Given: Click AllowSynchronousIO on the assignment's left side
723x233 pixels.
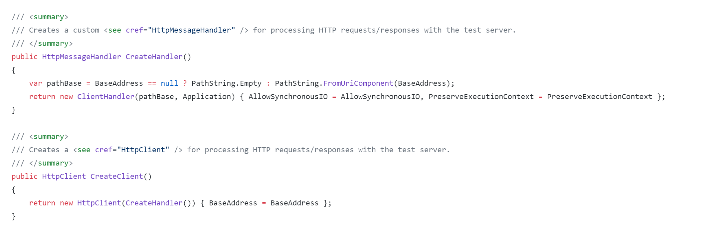Looking at the screenshot, I should click(288, 97).
